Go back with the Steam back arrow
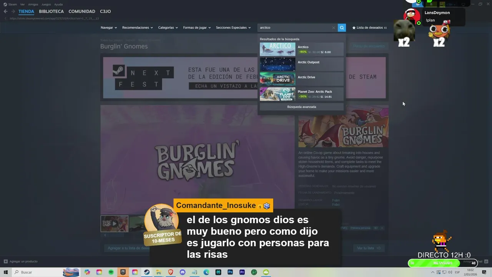 pos(5,12)
